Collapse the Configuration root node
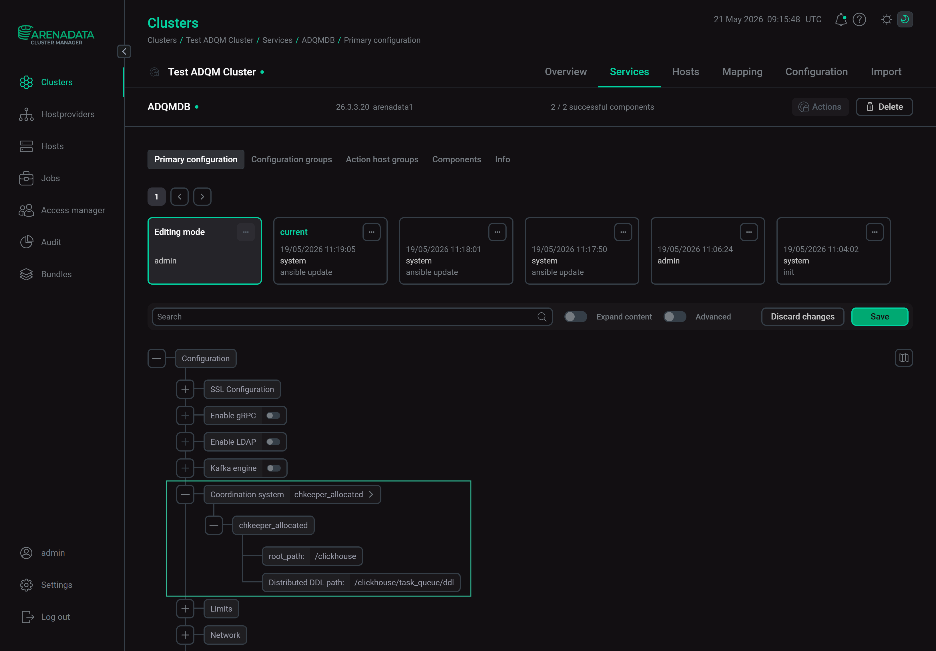 coord(157,358)
